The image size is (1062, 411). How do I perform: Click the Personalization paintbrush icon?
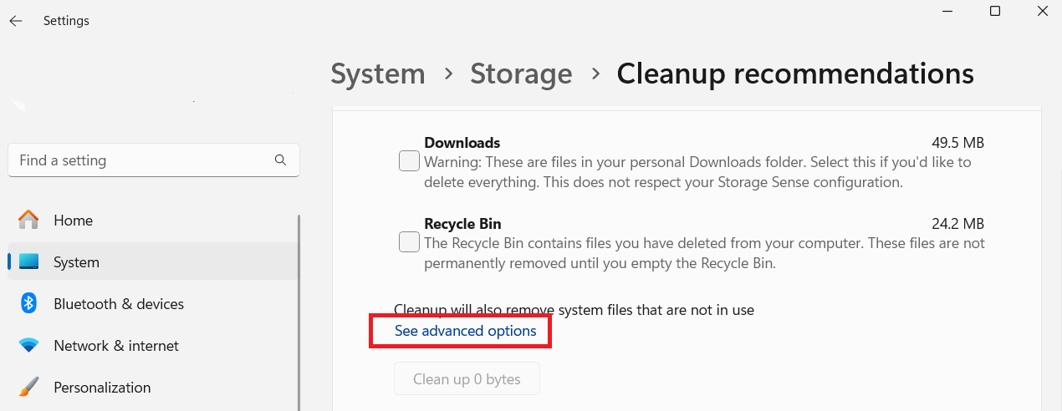[28, 388]
